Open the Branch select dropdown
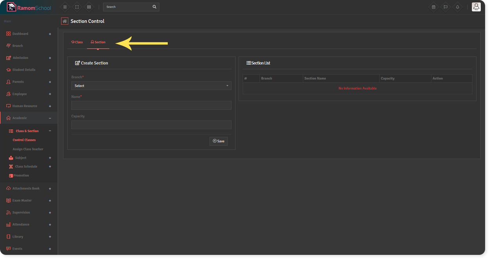491x260 pixels. 151,86
